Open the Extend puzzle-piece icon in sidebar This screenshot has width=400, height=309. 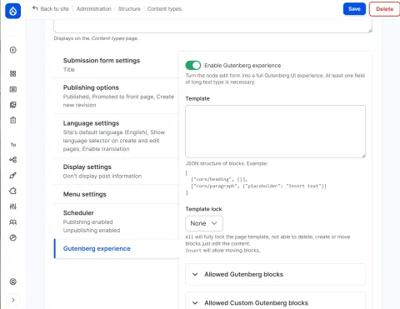point(13,191)
